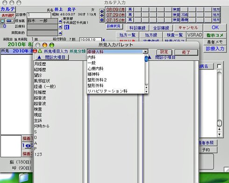
Task: Click the blue circle icon beside the date list
Action: coord(102,20)
